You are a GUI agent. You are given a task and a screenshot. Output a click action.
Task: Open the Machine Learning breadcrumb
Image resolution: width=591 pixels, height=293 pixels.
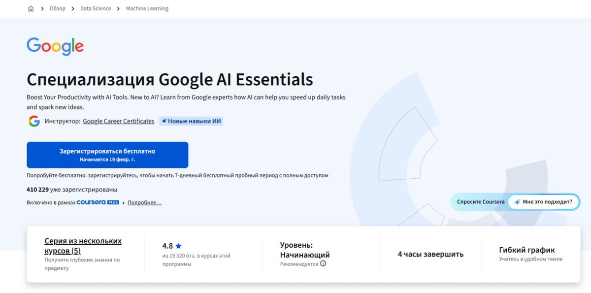147,9
